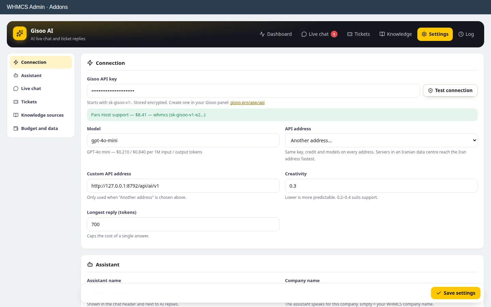Click the green Pars Host support status message
Image resolution: width=491 pixels, height=307 pixels.
[282, 115]
